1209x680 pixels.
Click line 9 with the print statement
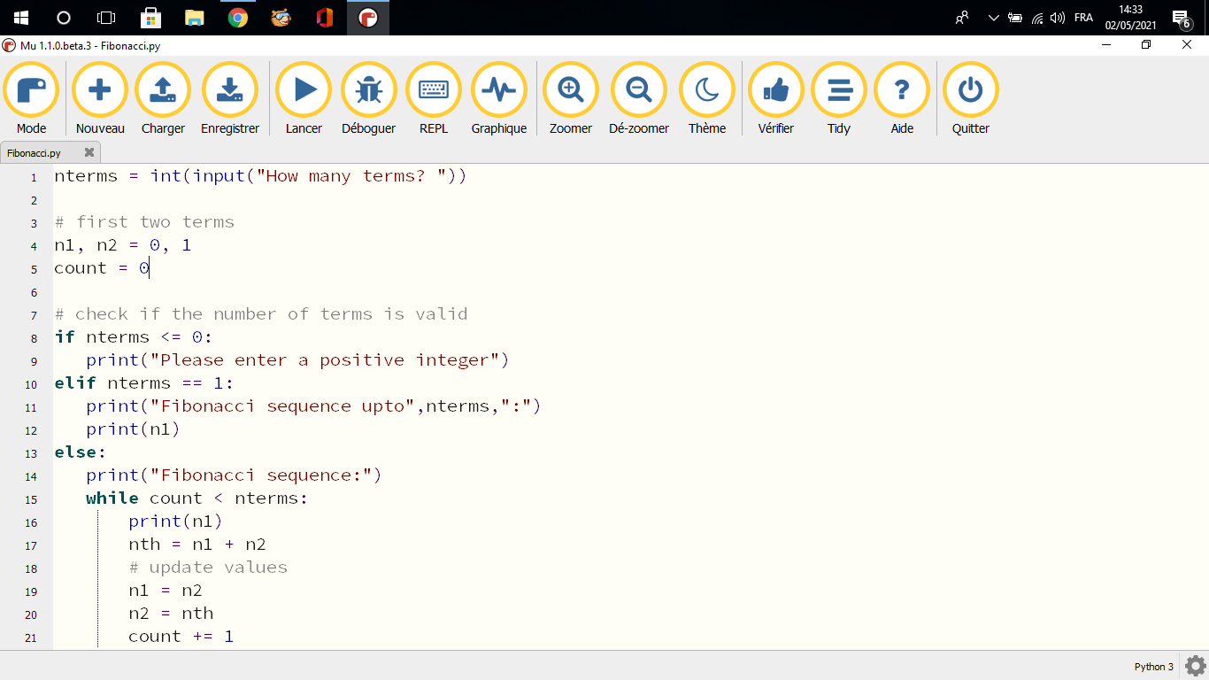click(297, 360)
